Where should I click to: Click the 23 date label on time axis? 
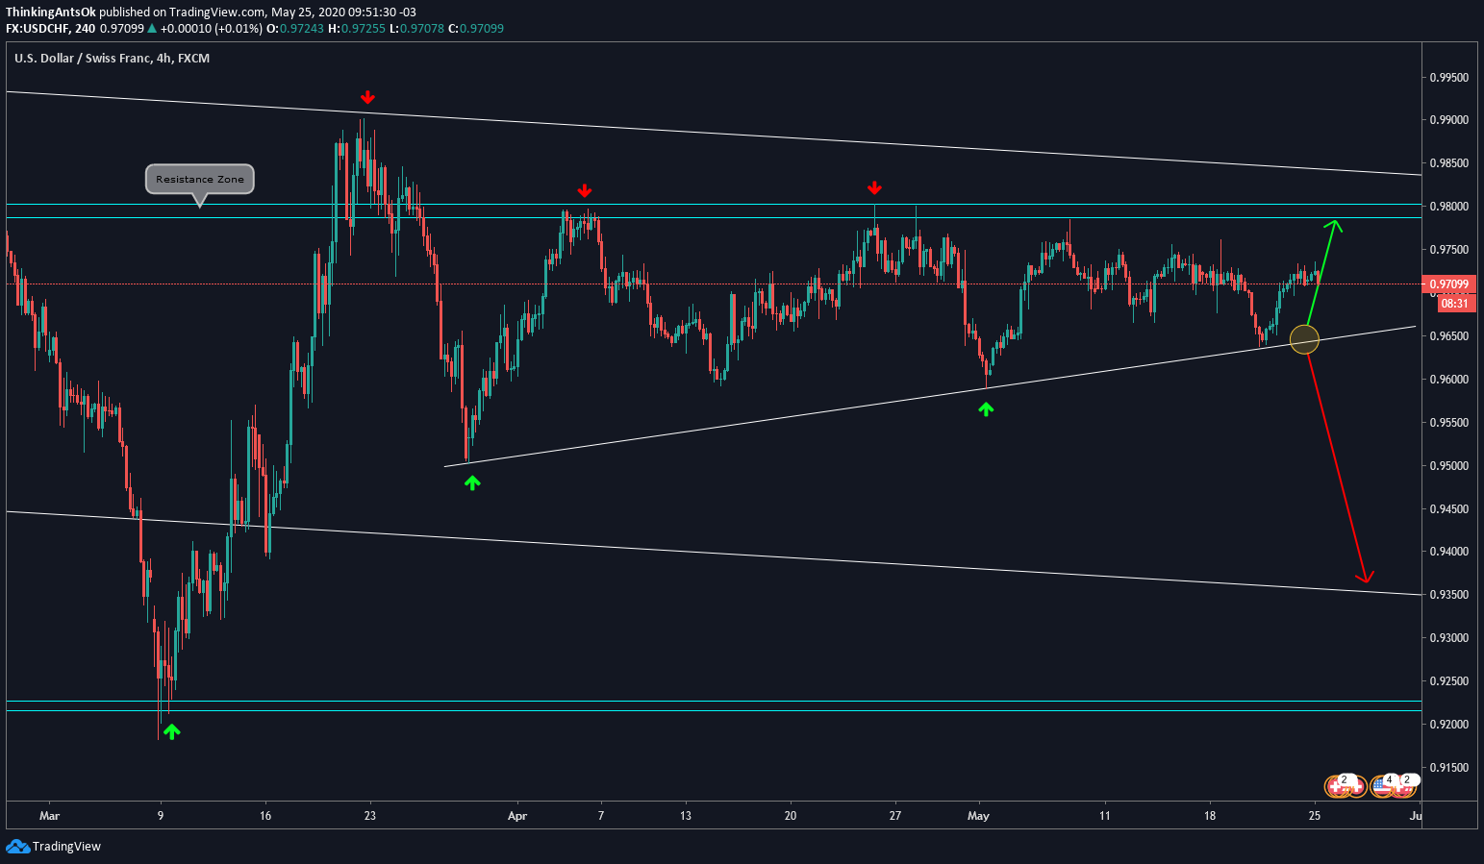point(370,816)
